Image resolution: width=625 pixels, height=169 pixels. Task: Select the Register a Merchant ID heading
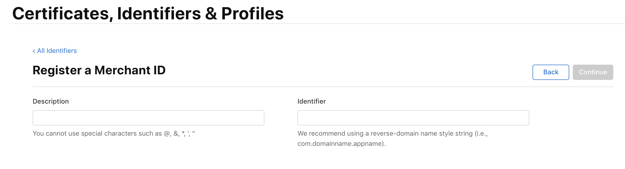pyautogui.click(x=99, y=70)
